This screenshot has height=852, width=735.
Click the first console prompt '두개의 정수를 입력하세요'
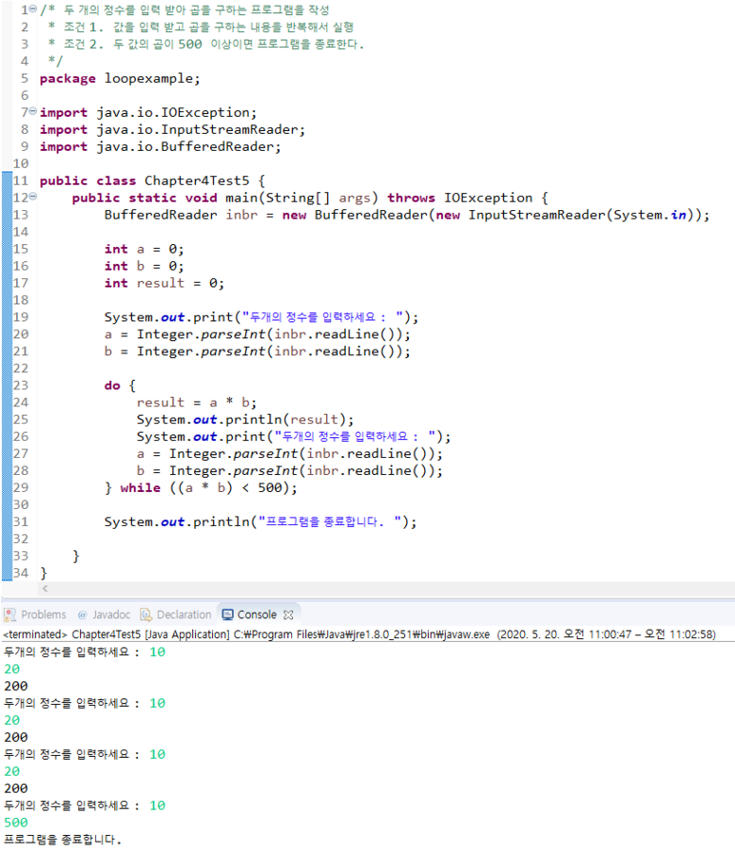(67, 652)
